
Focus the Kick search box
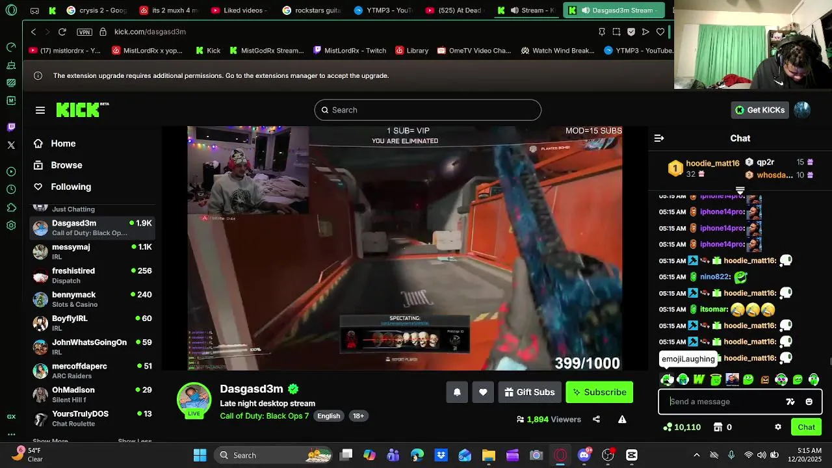(428, 110)
